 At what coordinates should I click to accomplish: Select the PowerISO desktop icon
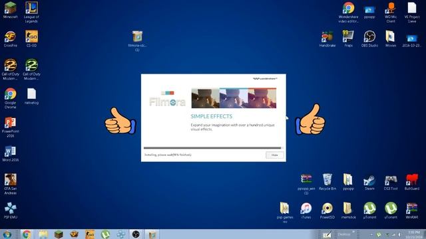[x=327, y=210]
